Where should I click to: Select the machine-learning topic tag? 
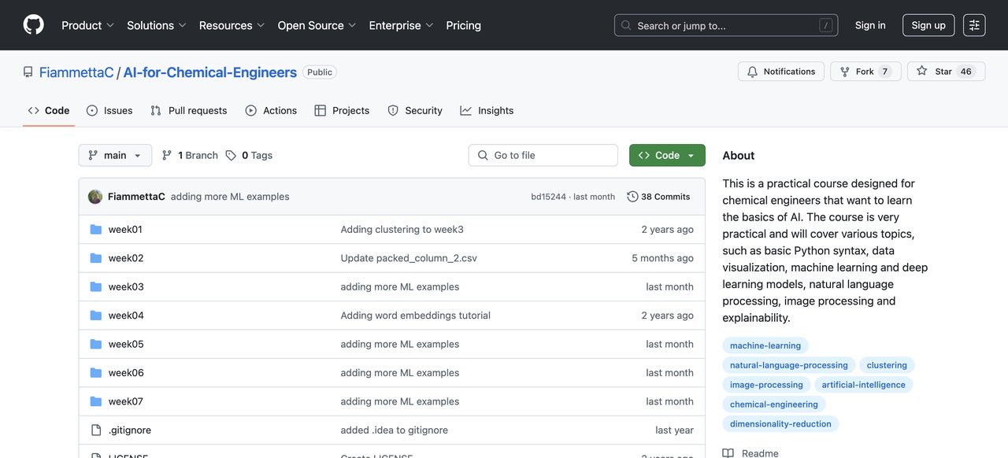tap(765, 345)
